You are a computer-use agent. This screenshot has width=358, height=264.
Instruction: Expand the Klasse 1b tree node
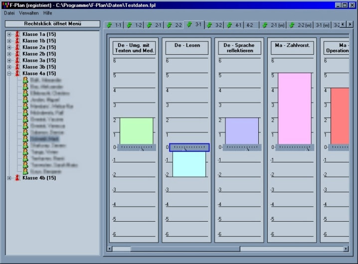(9, 41)
